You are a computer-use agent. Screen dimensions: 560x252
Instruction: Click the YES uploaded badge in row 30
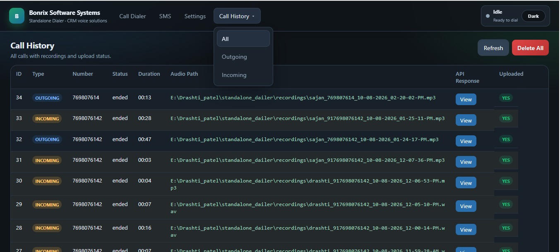point(506,181)
